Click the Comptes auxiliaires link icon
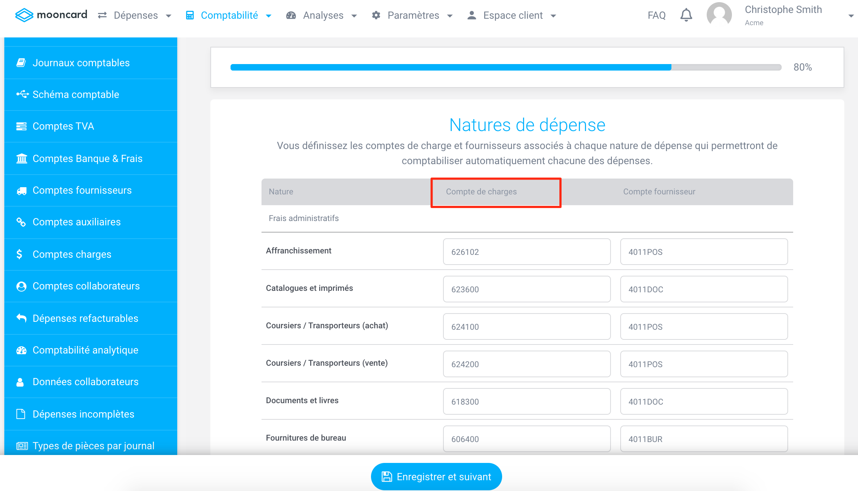 tap(21, 222)
